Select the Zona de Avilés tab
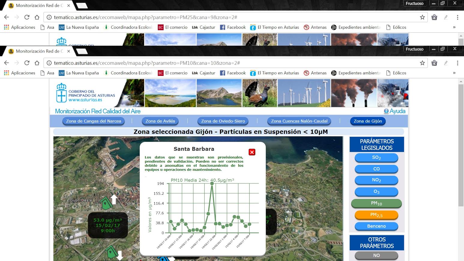Image resolution: width=464 pixels, height=261 pixels. point(160,121)
